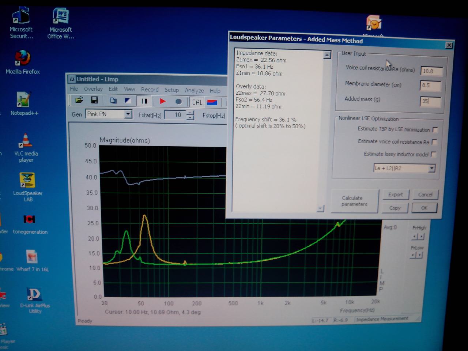This screenshot has width=468, height=351.
Task: Enable Estimate voice coil resistance Re checkbox
Action: coord(434,142)
